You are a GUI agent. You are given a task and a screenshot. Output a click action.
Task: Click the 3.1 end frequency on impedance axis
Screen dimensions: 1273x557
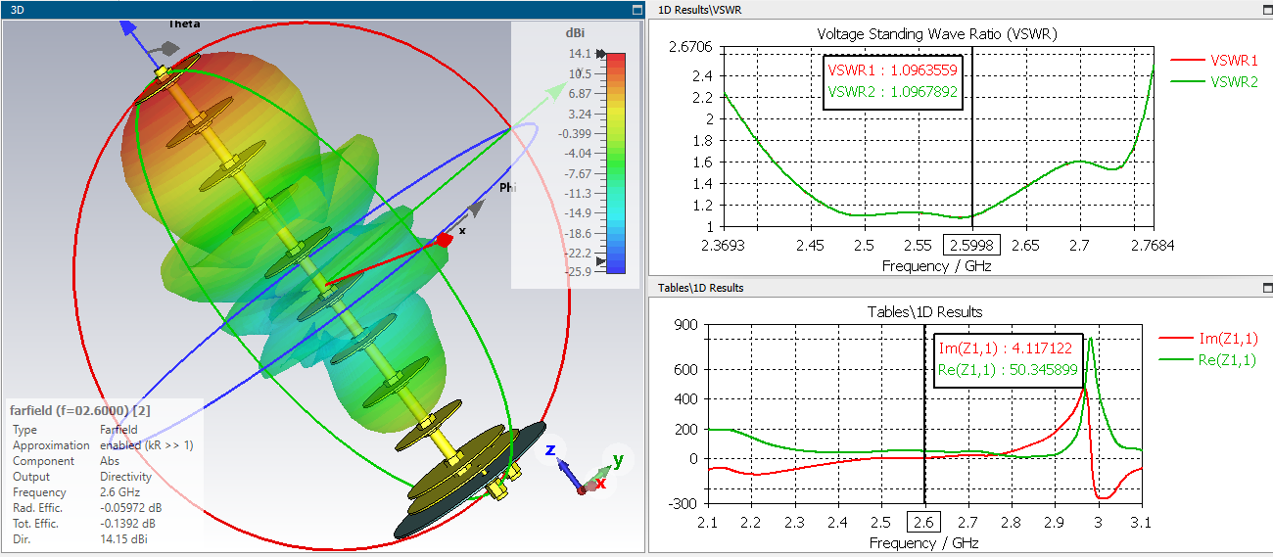[1142, 522]
